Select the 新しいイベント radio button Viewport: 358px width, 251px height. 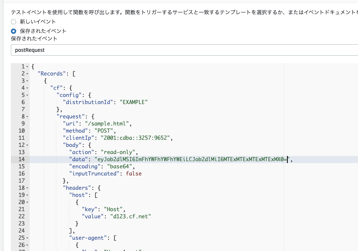14,22
